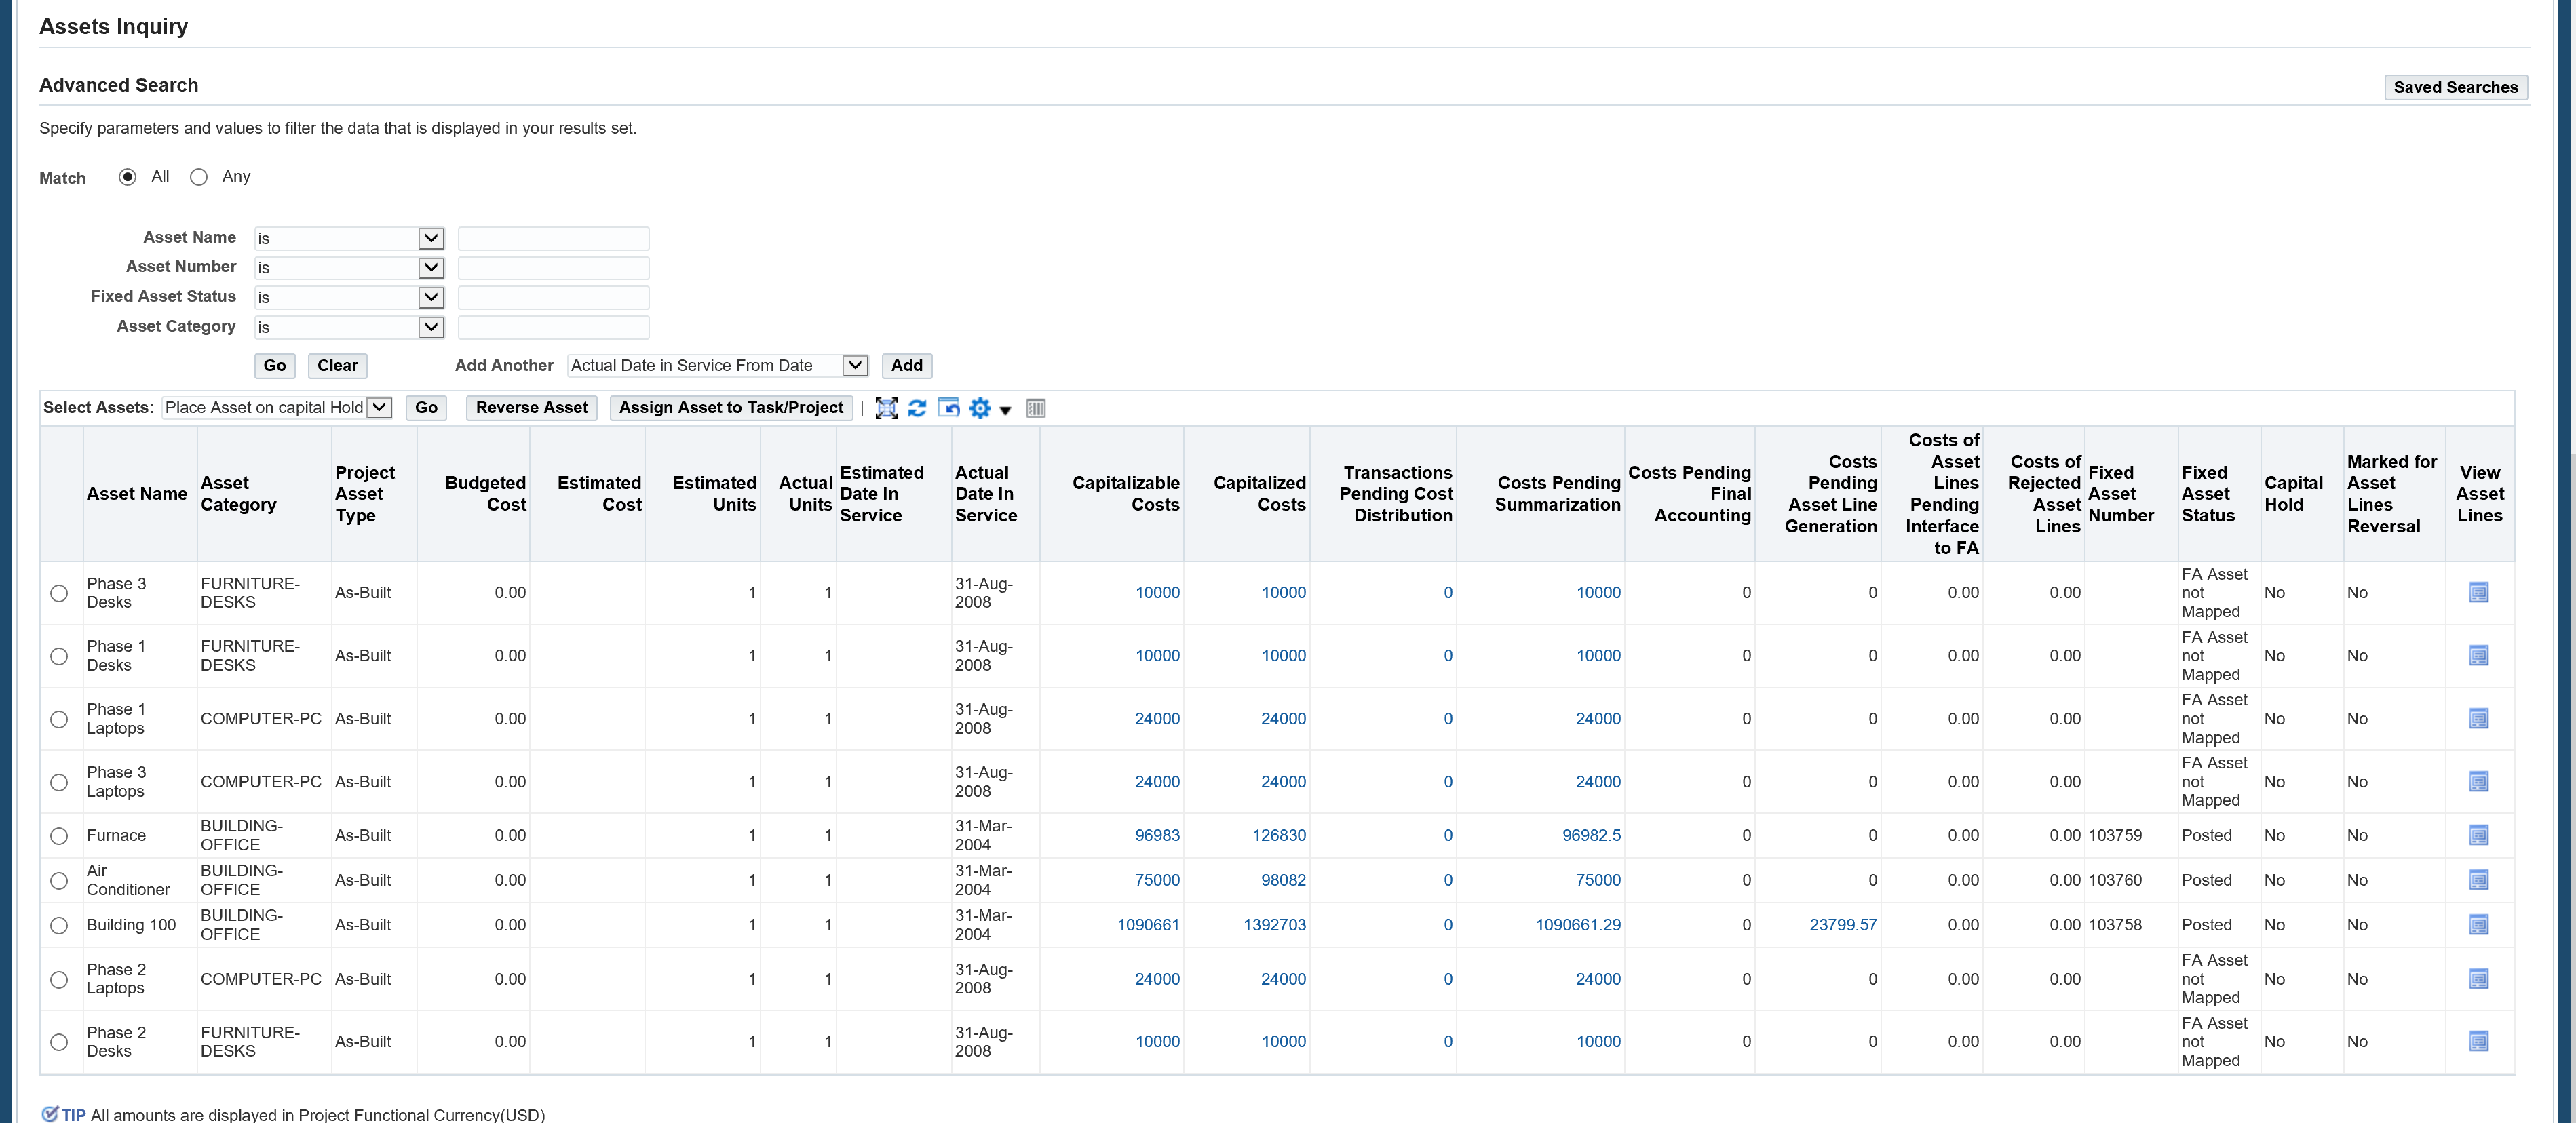Click the Clear button

pyautogui.click(x=338, y=366)
